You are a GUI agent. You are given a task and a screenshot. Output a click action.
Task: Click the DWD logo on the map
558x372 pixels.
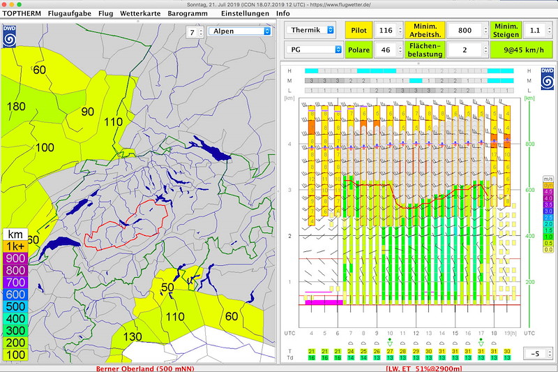(x=10, y=36)
